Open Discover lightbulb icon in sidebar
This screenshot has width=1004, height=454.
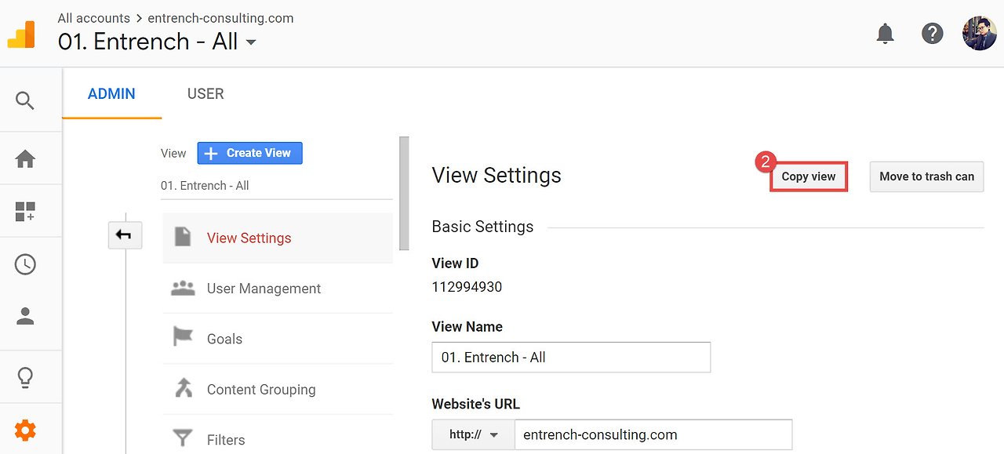(25, 377)
